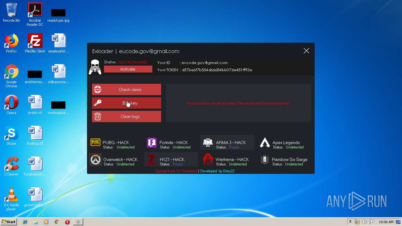Image resolution: width=402 pixels, height=226 pixels.
Task: Open FileZilla Client shortcut
Action: click(x=35, y=43)
